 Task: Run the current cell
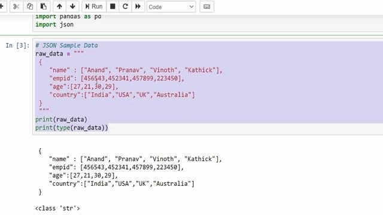[x=94, y=7]
